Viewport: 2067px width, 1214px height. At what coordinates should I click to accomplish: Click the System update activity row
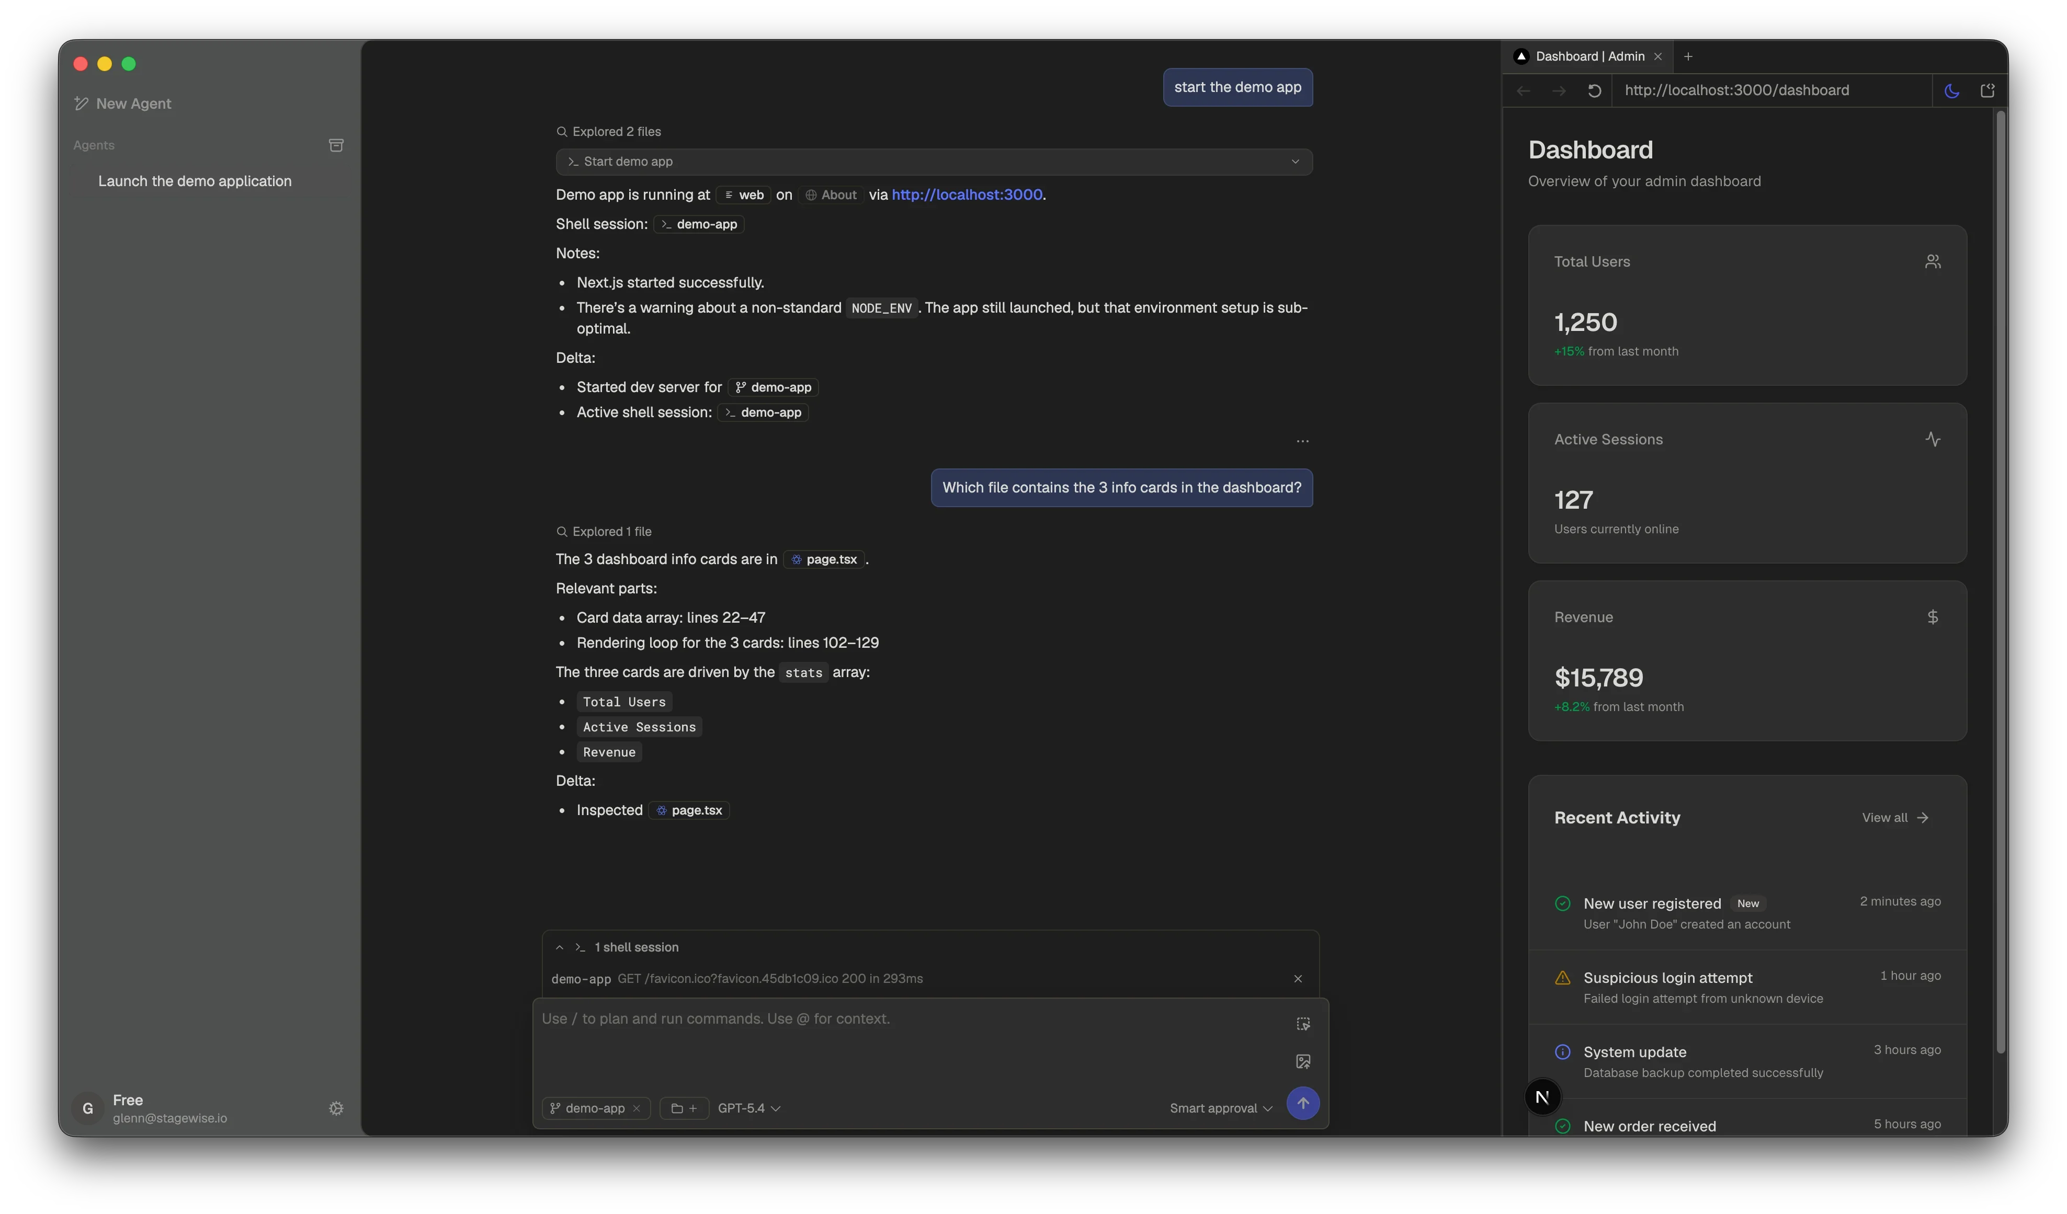[1747, 1061]
